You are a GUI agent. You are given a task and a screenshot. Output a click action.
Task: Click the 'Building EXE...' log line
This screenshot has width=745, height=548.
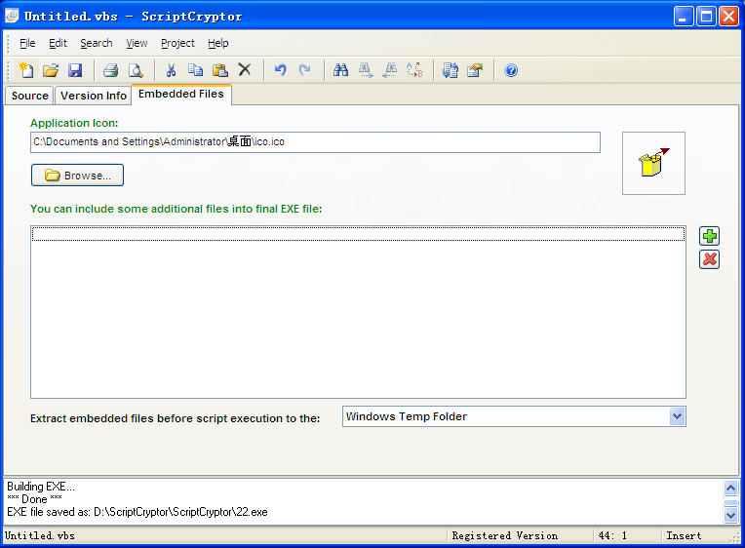[x=41, y=487]
